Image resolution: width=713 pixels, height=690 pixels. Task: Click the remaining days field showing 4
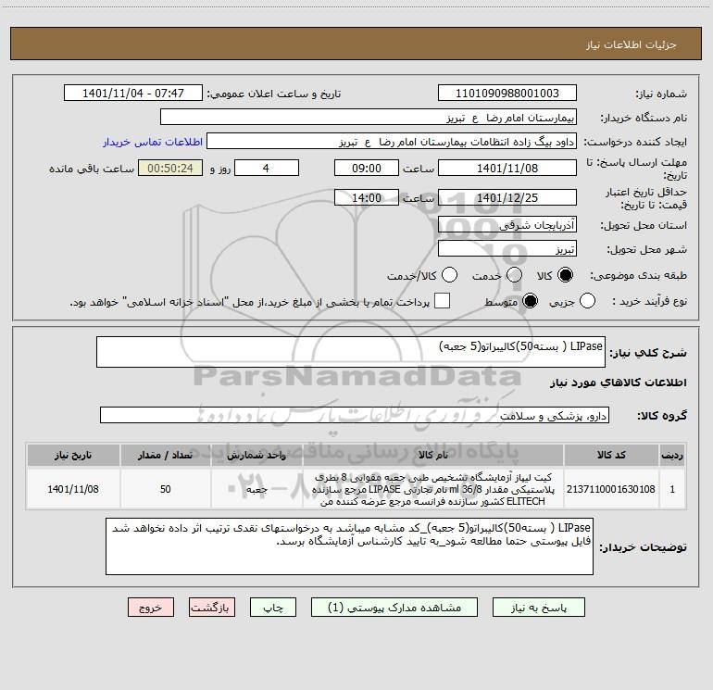click(x=267, y=168)
